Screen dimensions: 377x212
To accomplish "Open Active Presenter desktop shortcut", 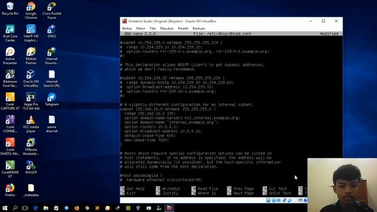I will [x=10, y=56].
